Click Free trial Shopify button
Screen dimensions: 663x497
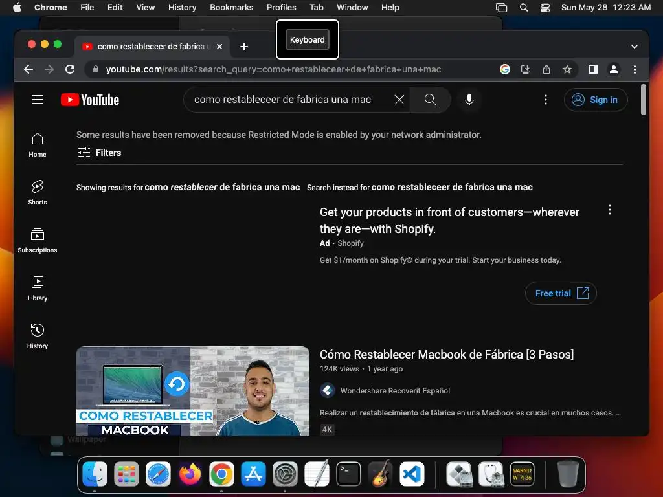point(561,293)
